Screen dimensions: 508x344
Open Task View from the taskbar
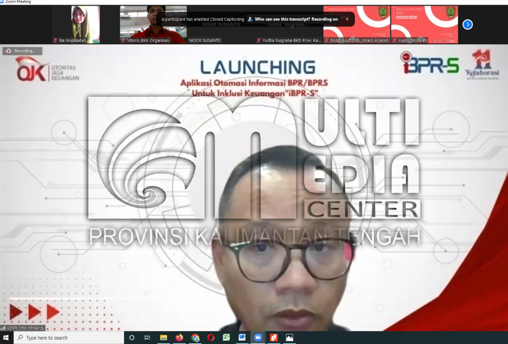tap(147, 337)
